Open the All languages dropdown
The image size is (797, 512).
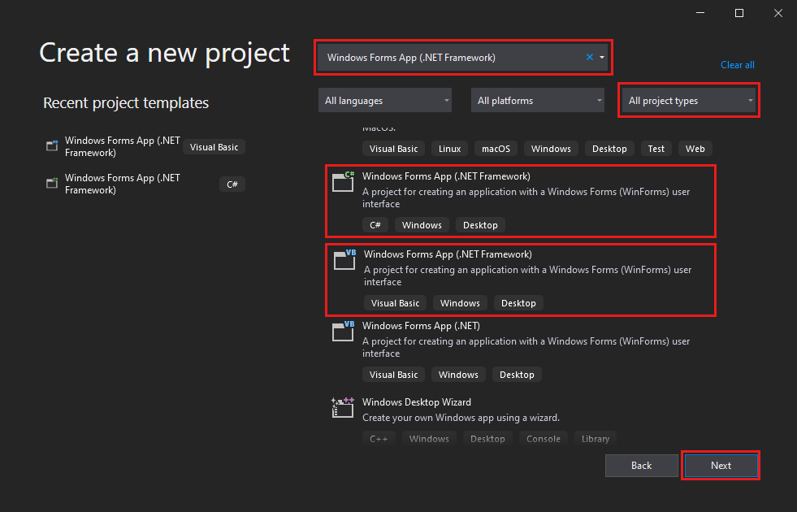click(x=384, y=100)
